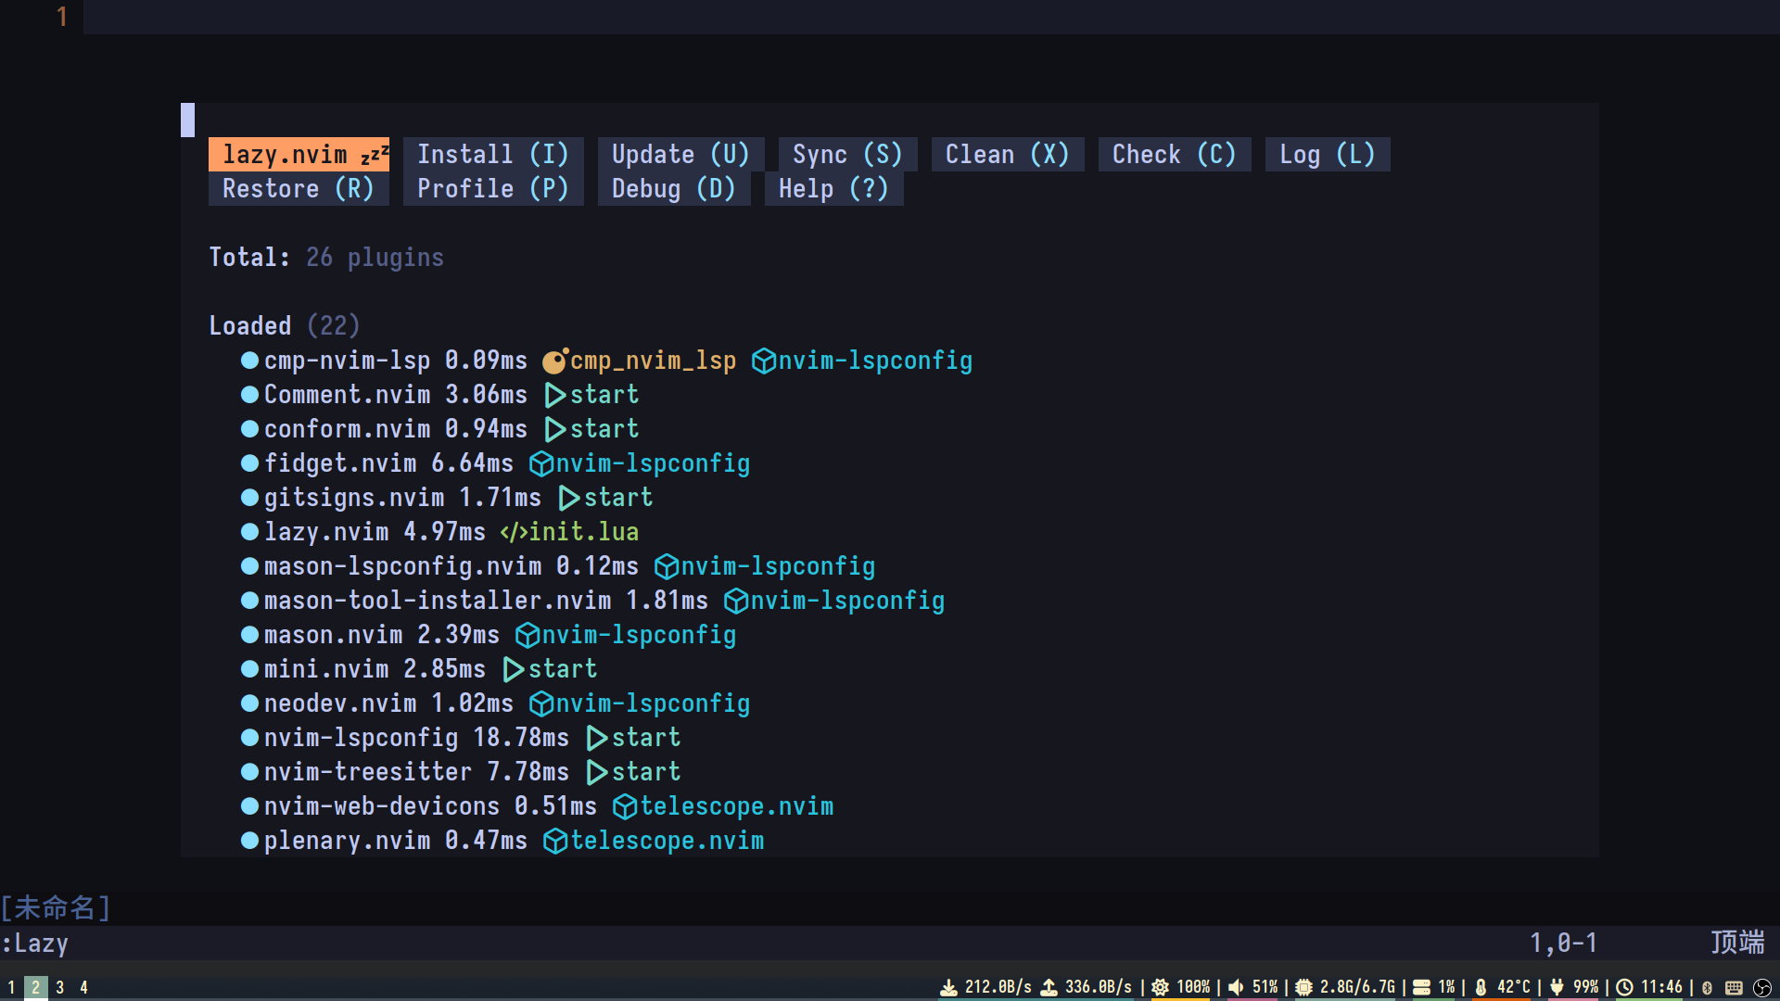Image resolution: width=1780 pixels, height=1001 pixels.
Task: Click the code icon before init.lua
Action: [x=514, y=532]
